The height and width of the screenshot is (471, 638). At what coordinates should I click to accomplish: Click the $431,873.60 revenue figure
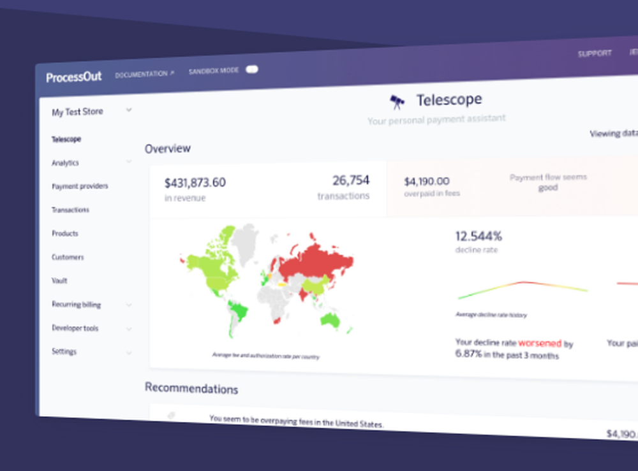pos(195,183)
